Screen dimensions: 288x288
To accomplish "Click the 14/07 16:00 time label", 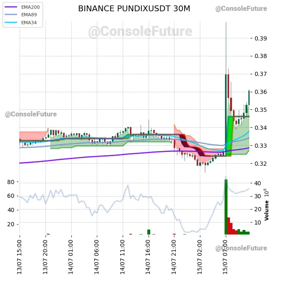I will (148, 257).
